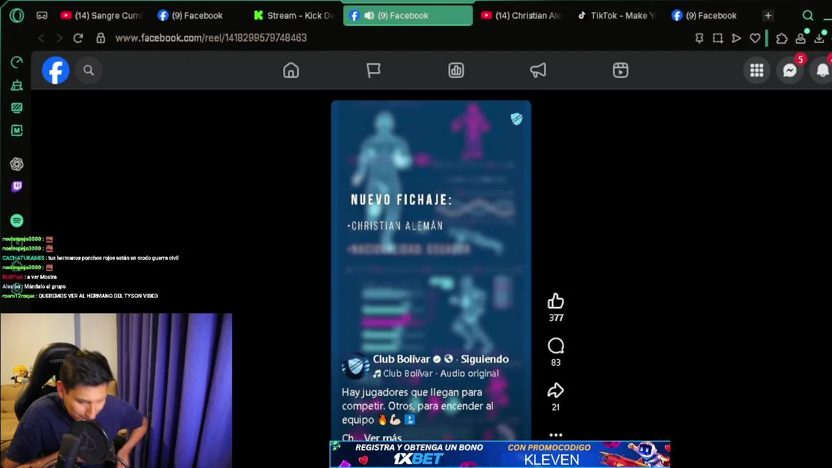Click the 377 likes count
The image size is (832, 468).
[556, 318]
